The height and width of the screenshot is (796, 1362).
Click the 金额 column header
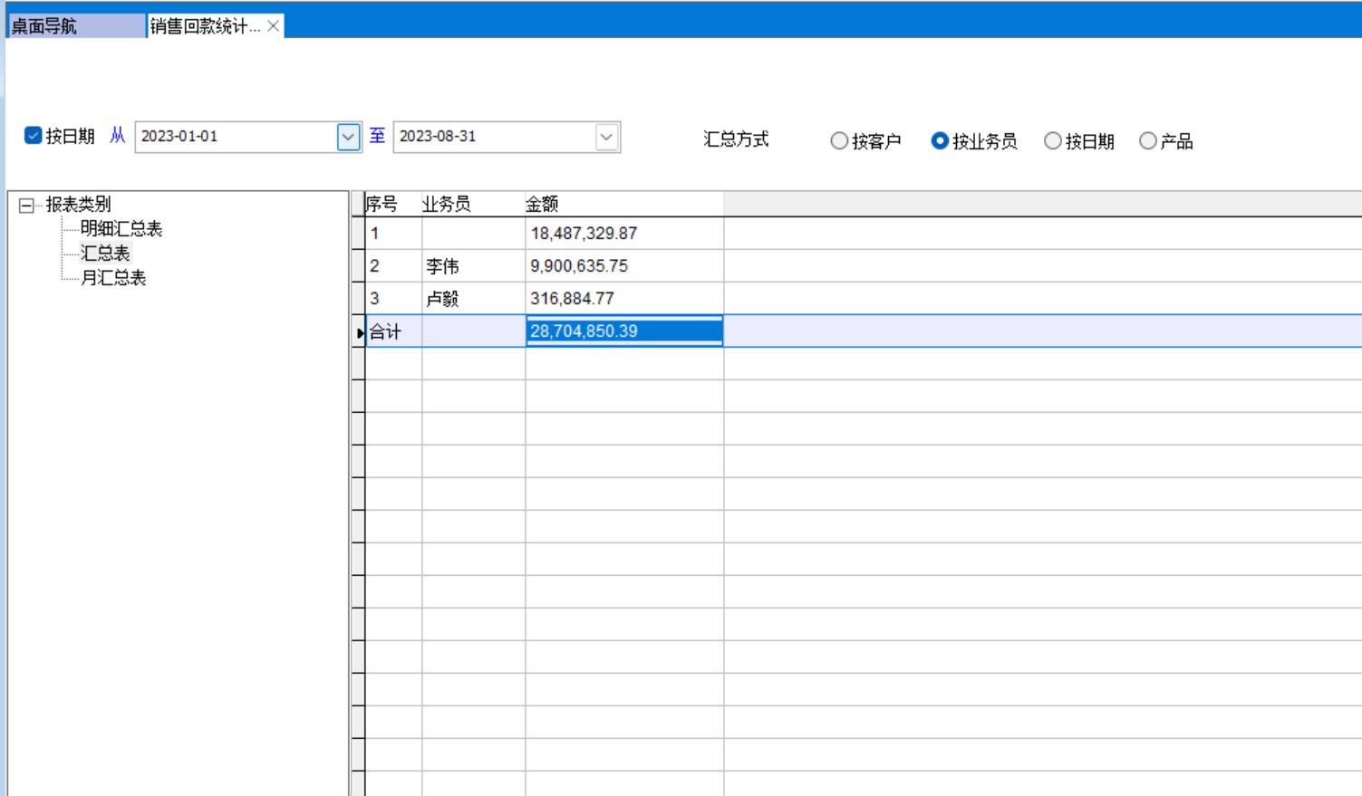(x=542, y=205)
